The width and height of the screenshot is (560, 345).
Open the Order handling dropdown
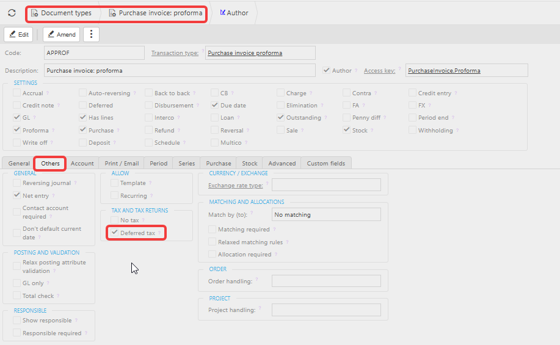(x=326, y=281)
